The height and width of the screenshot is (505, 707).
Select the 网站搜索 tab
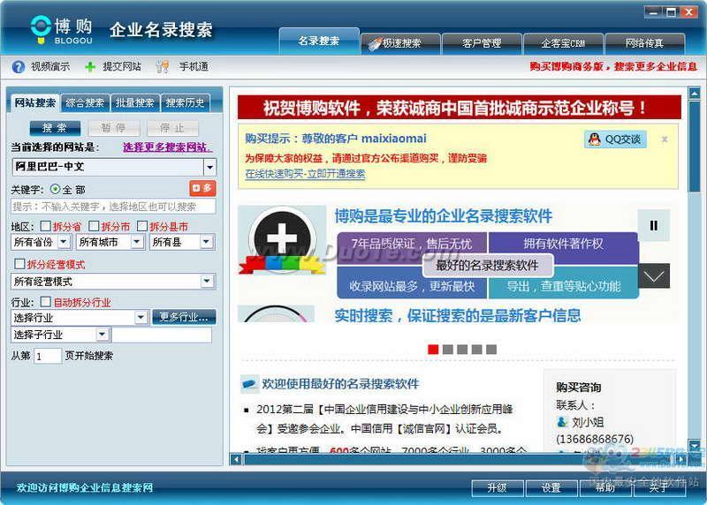click(x=35, y=102)
